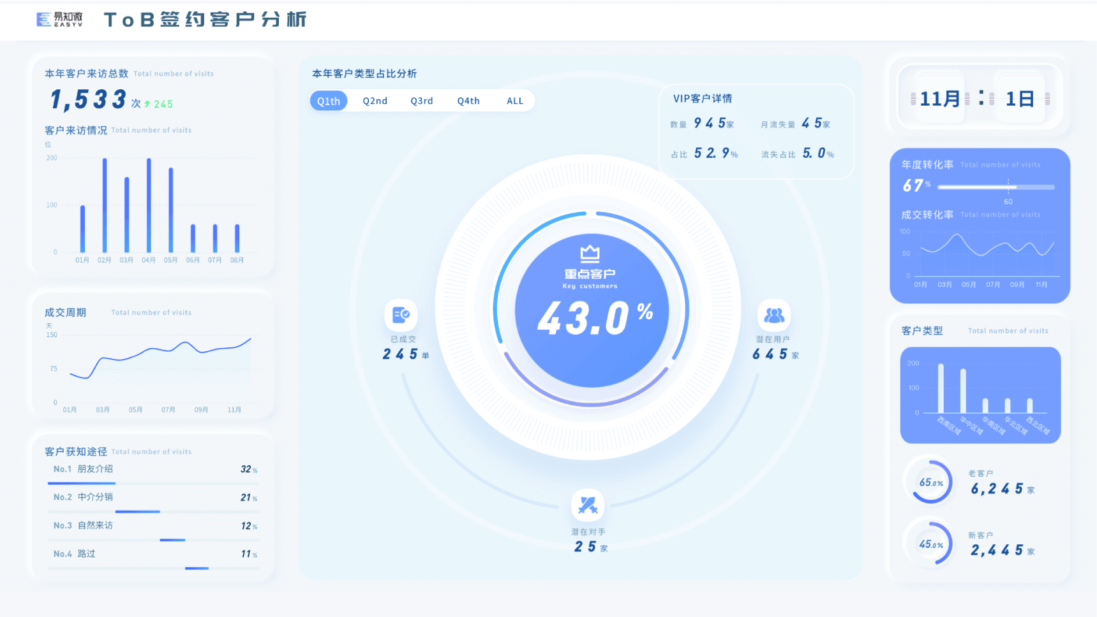
Task: Click the ToB签约客户分析 page title
Action: coord(205,20)
